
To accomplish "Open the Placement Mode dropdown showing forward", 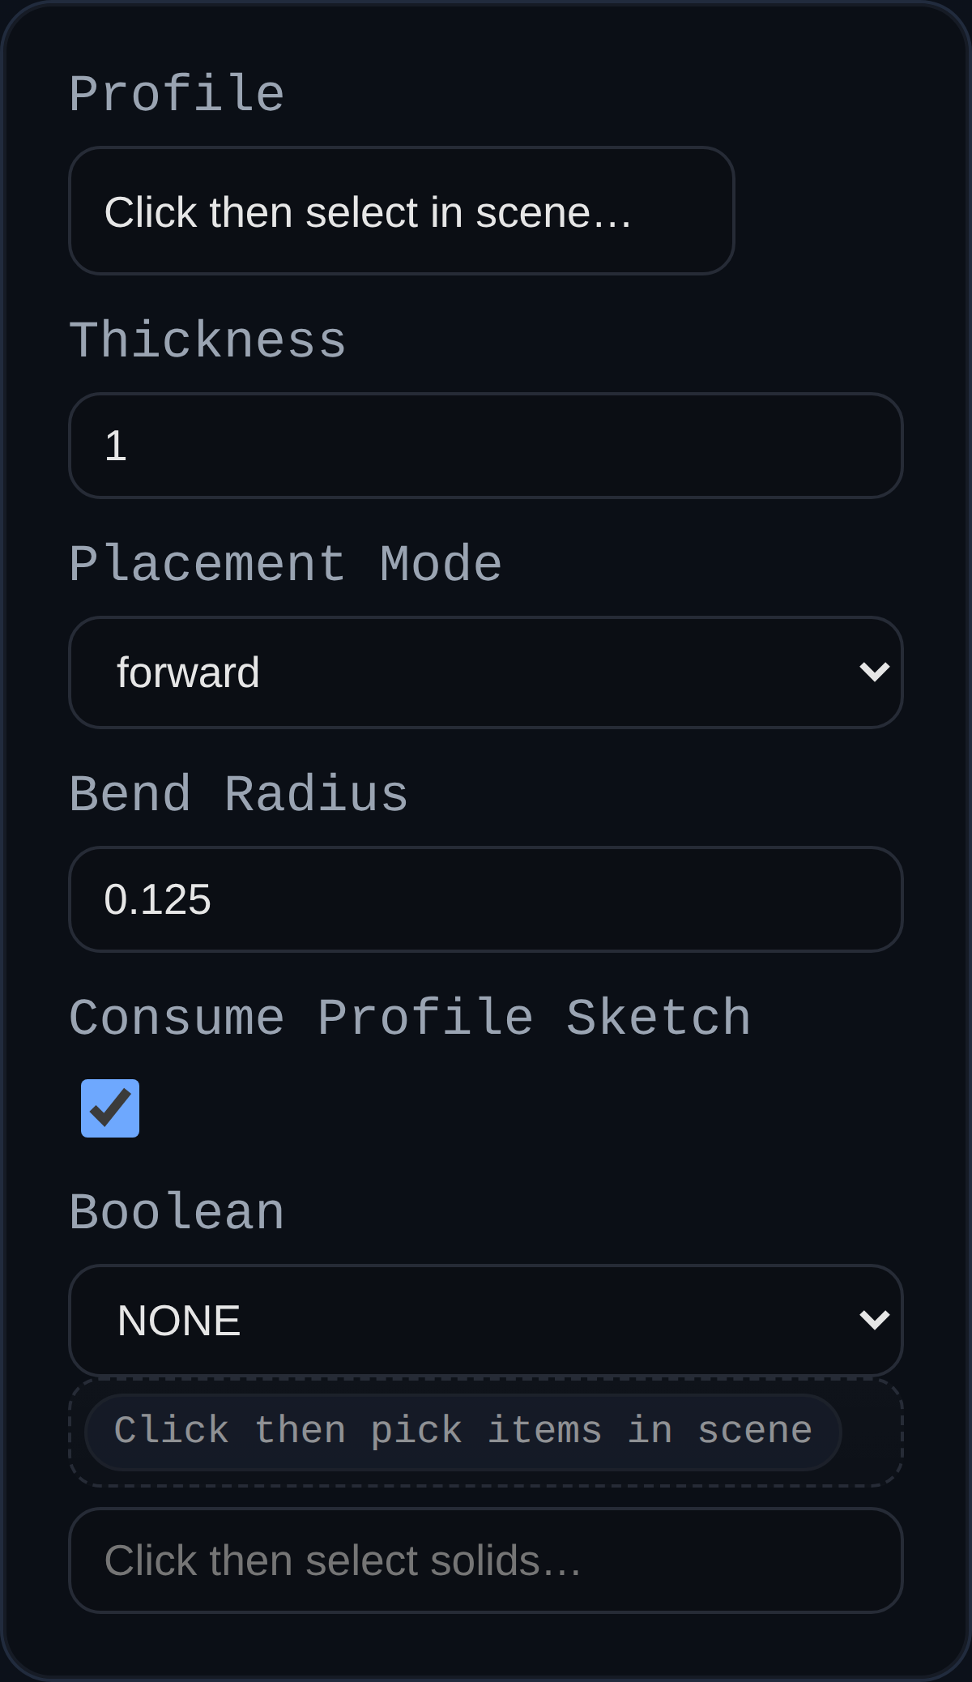I will tap(486, 672).
